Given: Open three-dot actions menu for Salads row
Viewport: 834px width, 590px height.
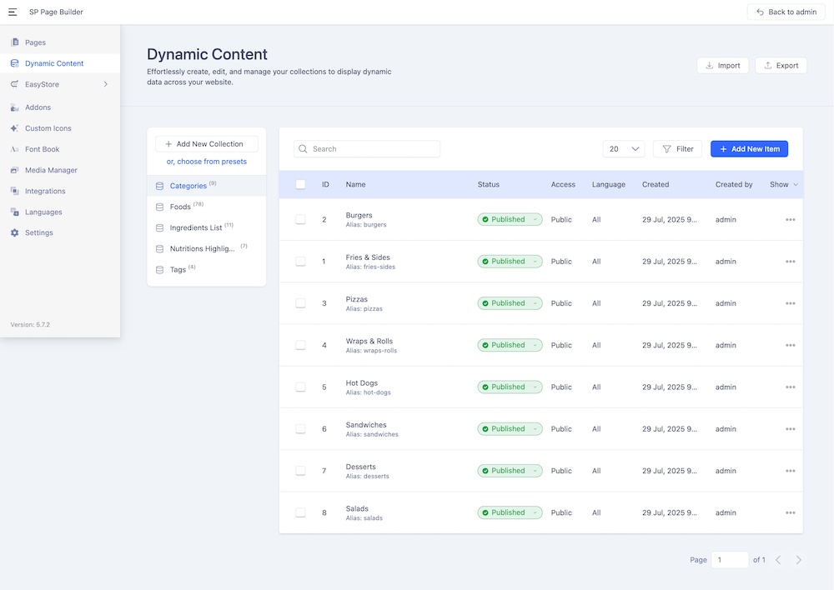Looking at the screenshot, I should click(x=790, y=513).
